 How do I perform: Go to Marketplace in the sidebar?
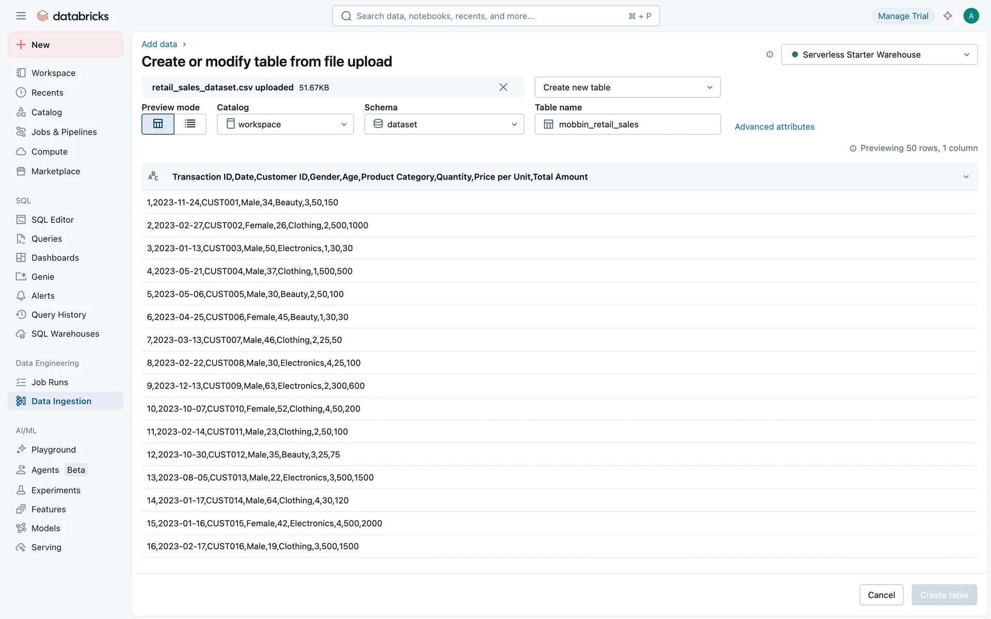55,171
